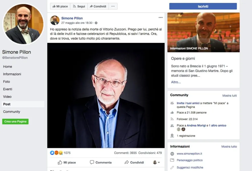
Task: Click the reaction emoji icons on the post
Action: pos(56,153)
